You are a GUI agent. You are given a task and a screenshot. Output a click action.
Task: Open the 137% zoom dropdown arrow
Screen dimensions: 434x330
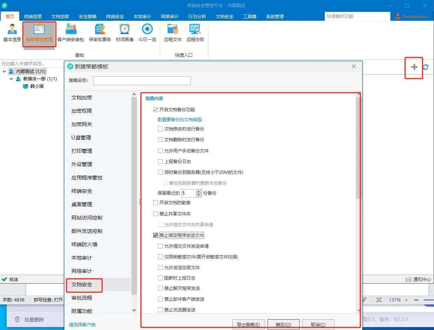(x=406, y=300)
